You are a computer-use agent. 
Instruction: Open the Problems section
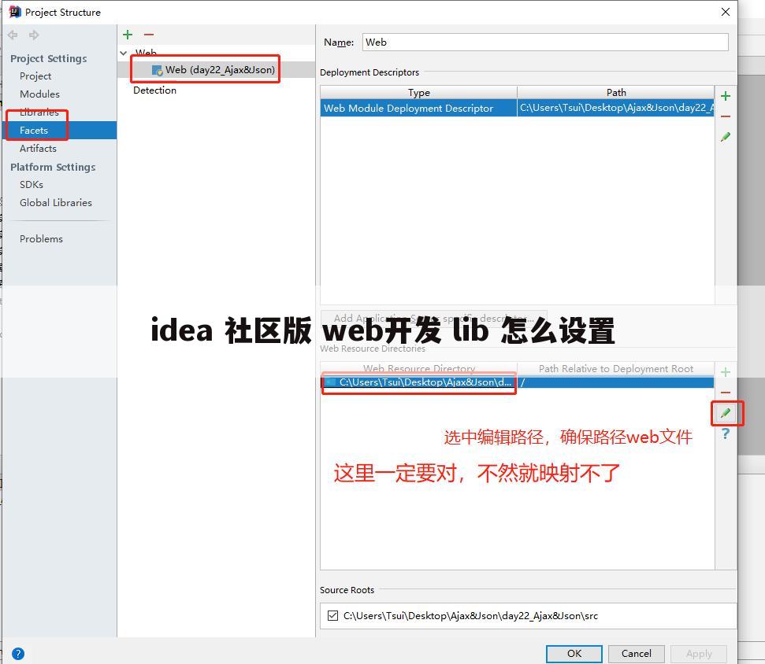point(41,238)
